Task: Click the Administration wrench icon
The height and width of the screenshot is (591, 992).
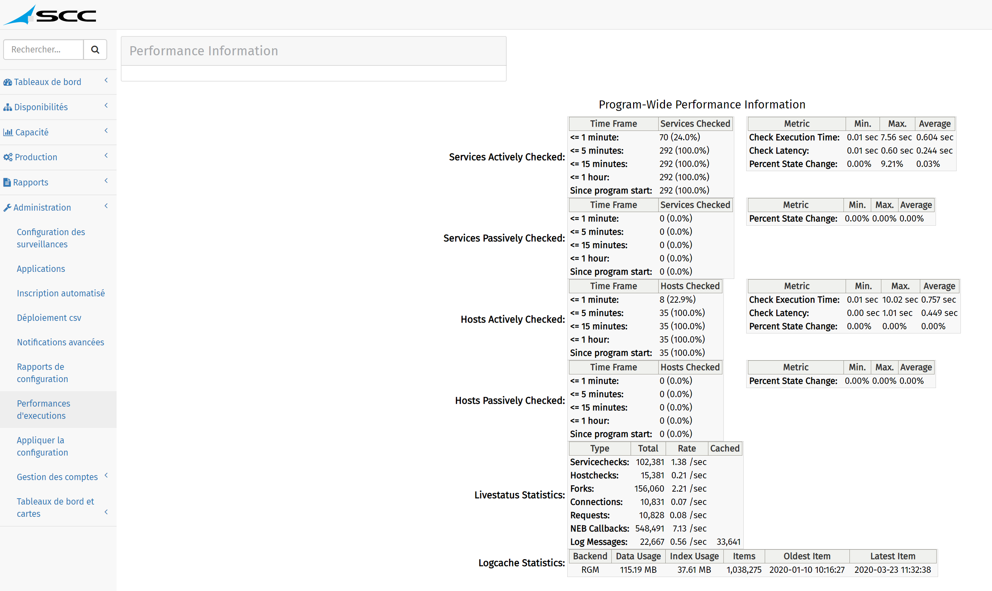Action: tap(7, 207)
